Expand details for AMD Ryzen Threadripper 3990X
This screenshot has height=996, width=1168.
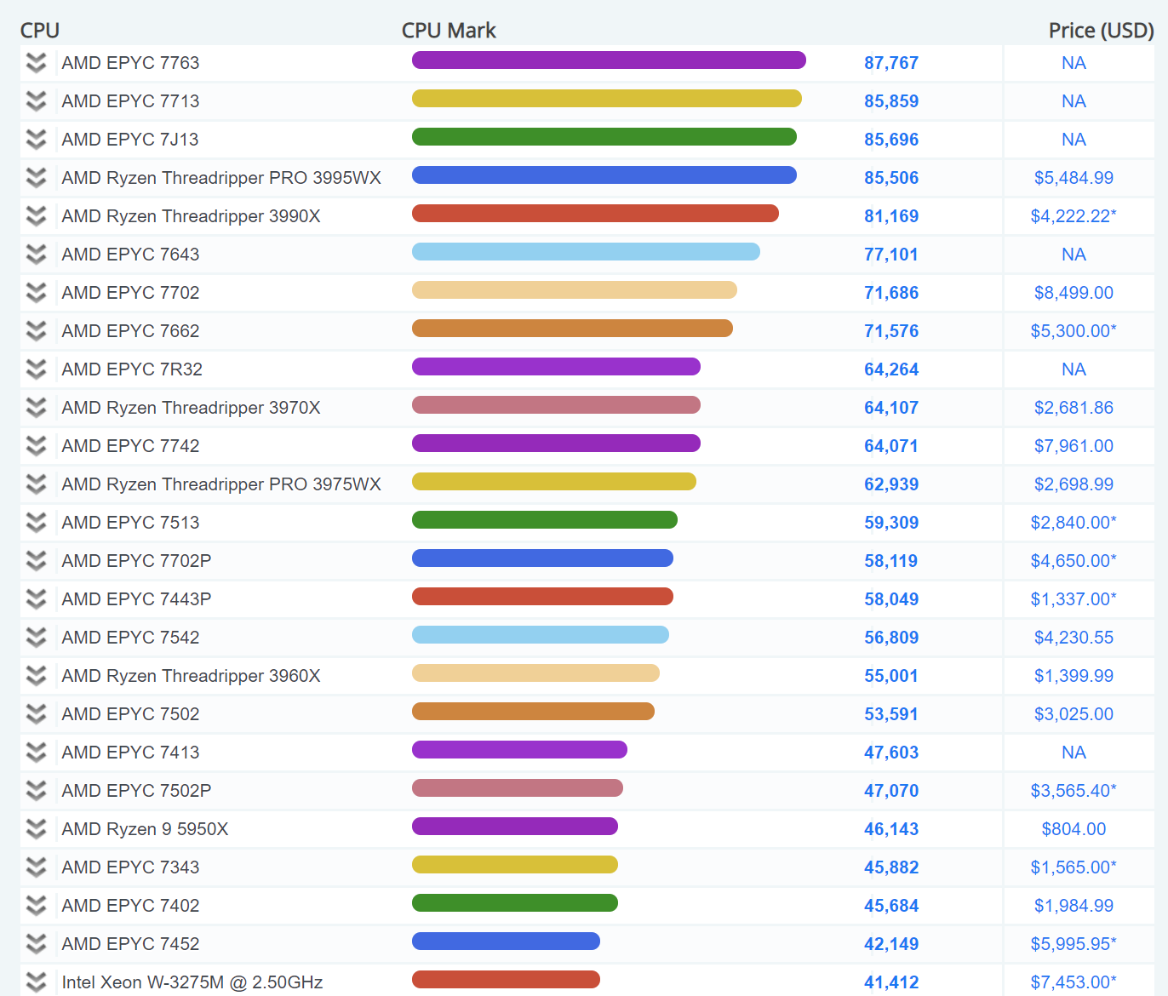pyautogui.click(x=36, y=216)
